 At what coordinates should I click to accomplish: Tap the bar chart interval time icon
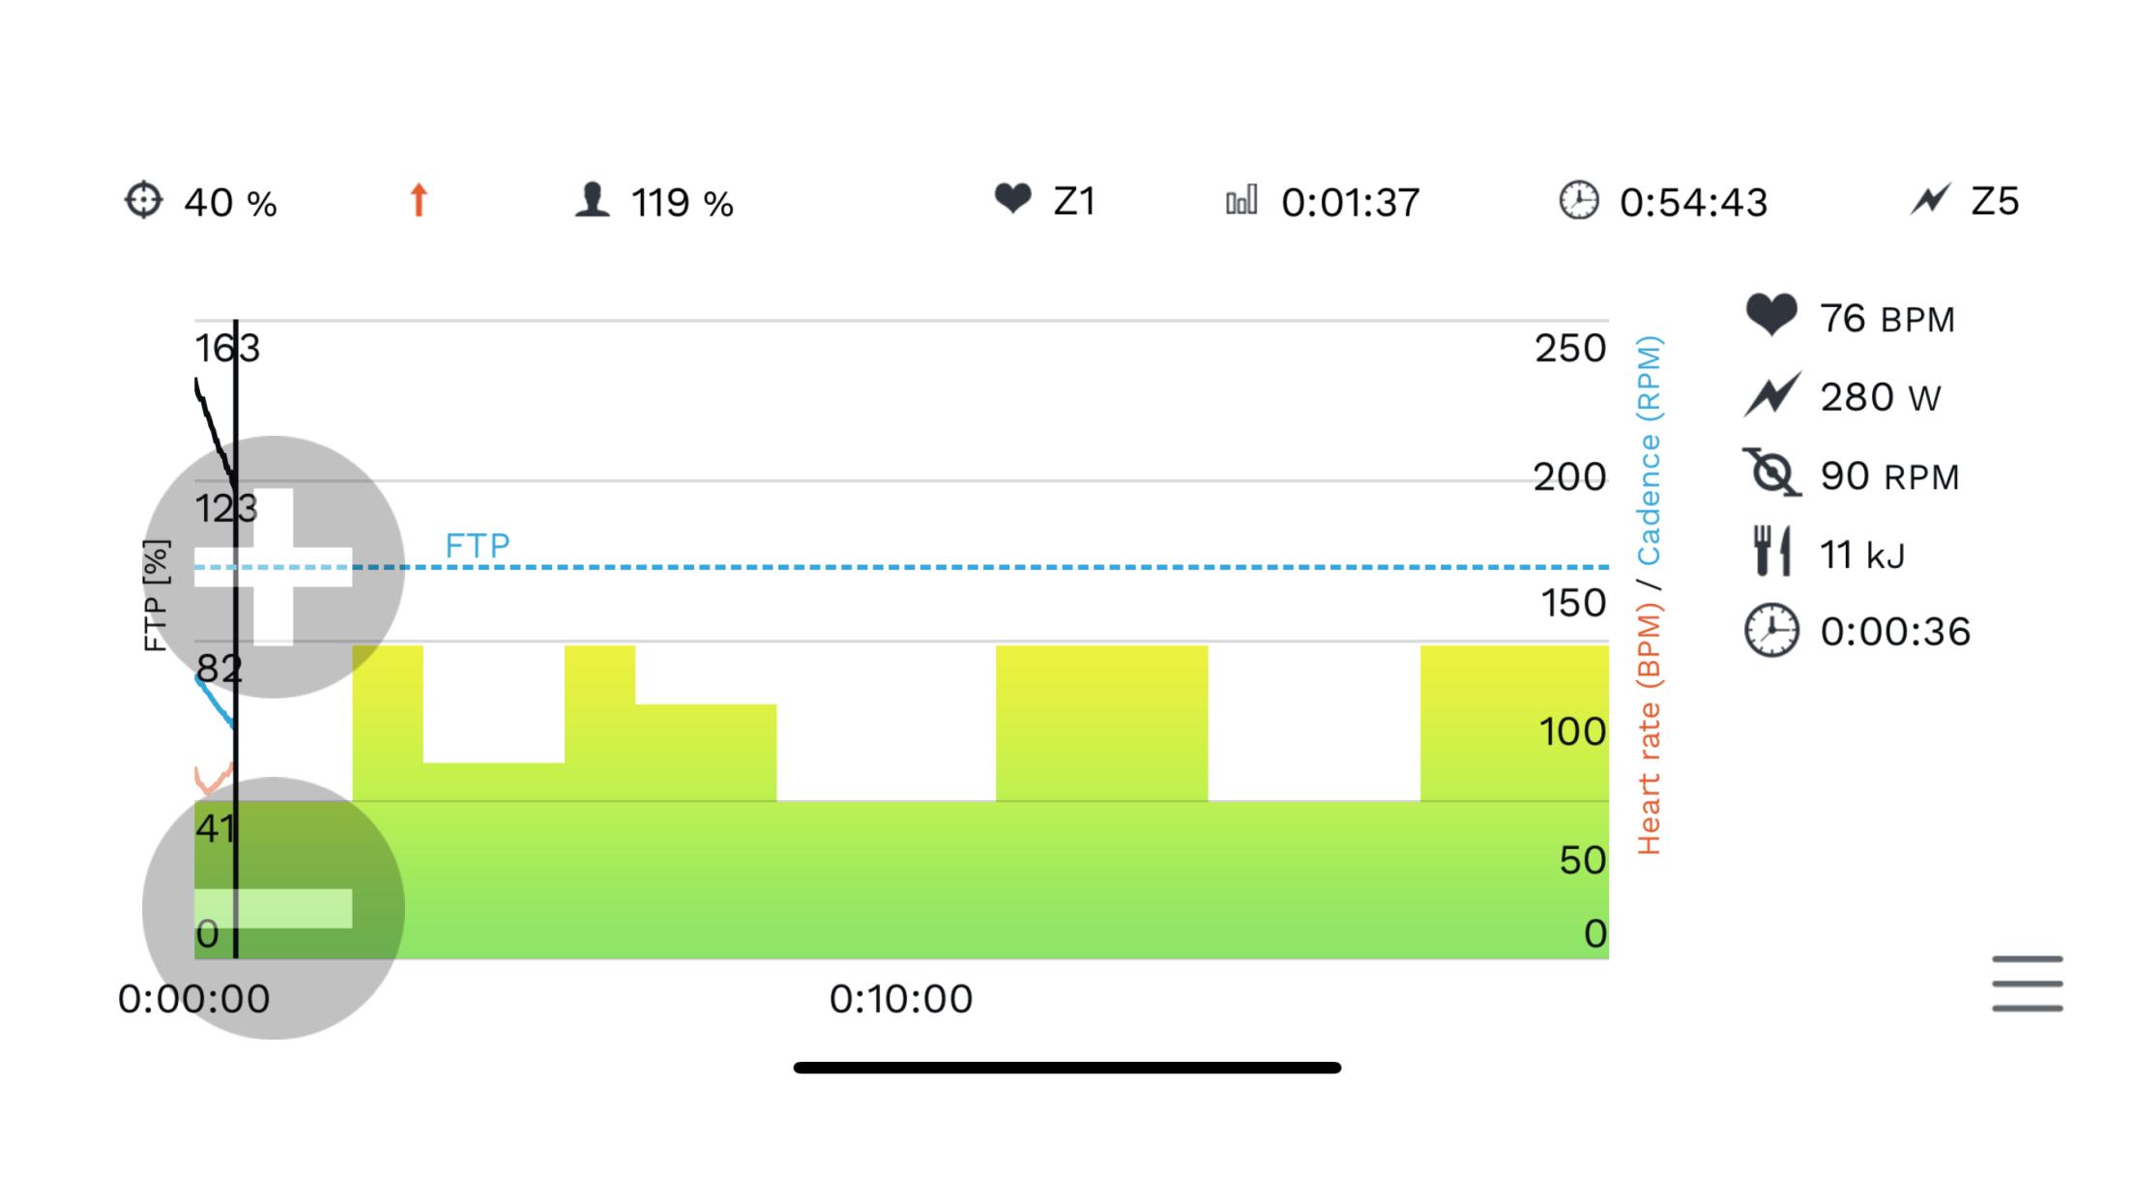(1242, 200)
